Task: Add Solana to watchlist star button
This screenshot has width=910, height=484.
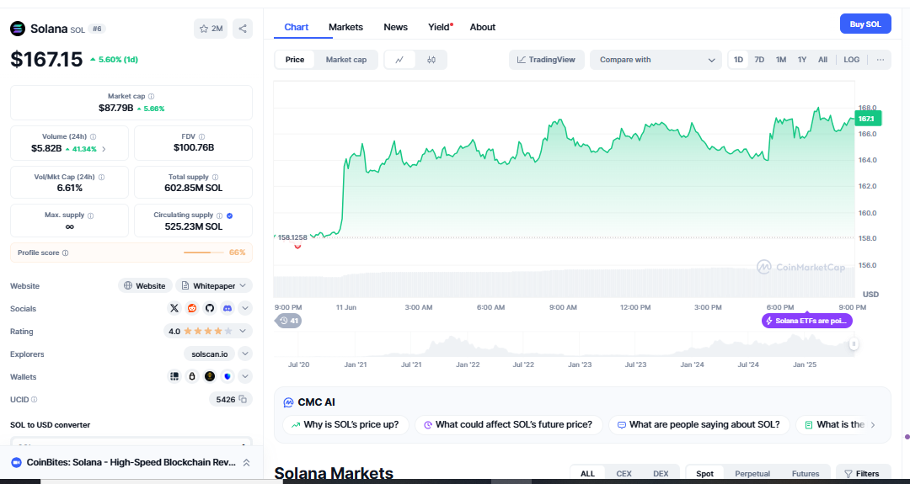Action: tap(211, 29)
